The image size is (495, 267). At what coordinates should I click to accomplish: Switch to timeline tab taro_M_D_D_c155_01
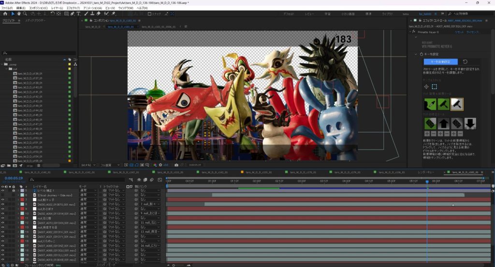tap(259, 172)
